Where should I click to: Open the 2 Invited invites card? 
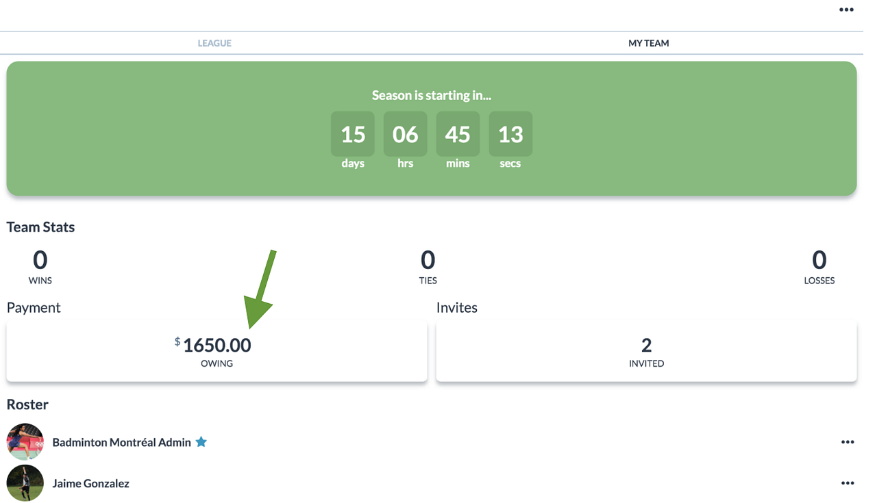[x=646, y=351]
